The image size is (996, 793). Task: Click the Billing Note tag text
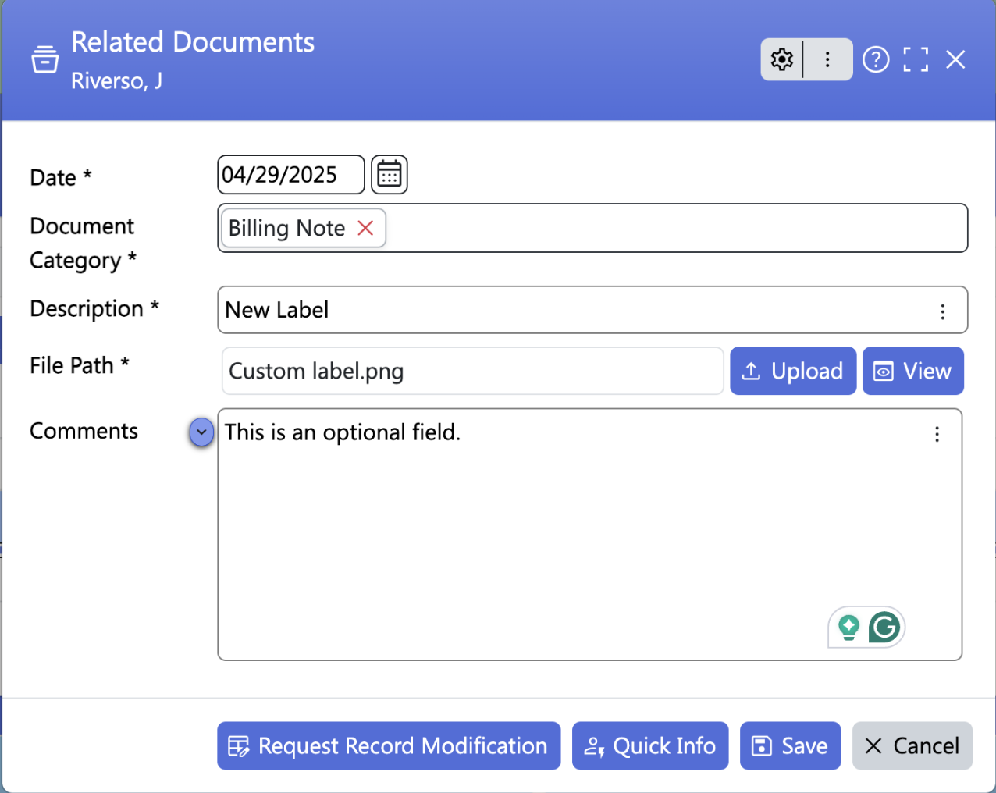tap(286, 228)
